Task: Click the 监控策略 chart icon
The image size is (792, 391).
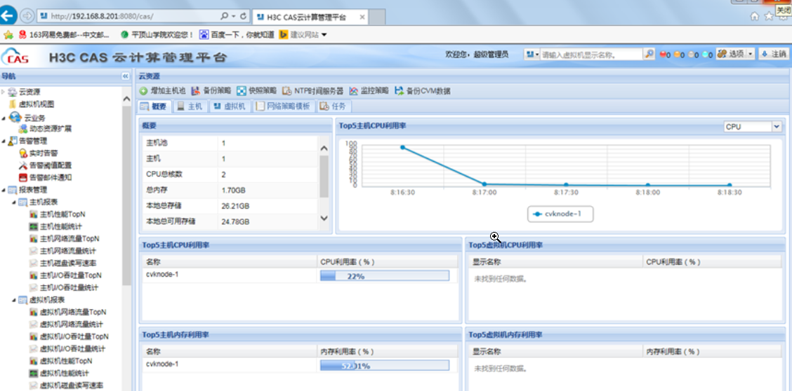Action: (354, 91)
